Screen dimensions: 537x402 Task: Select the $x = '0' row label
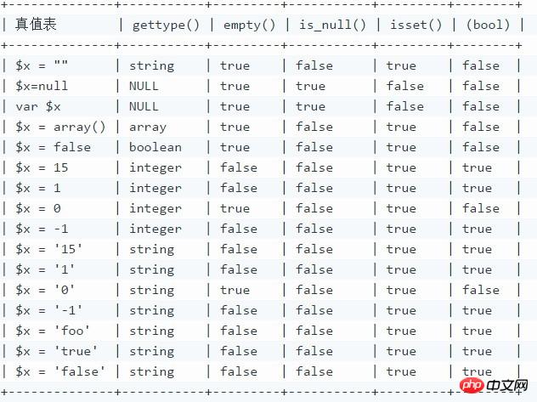tap(45, 290)
